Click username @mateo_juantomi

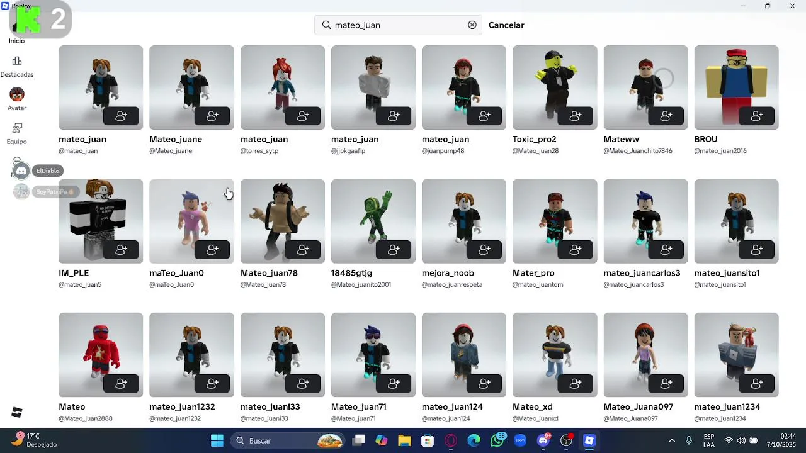pyautogui.click(x=538, y=285)
